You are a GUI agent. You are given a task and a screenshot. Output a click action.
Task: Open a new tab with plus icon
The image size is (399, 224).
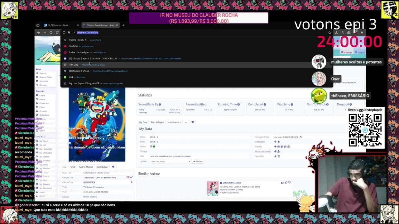tap(123, 25)
